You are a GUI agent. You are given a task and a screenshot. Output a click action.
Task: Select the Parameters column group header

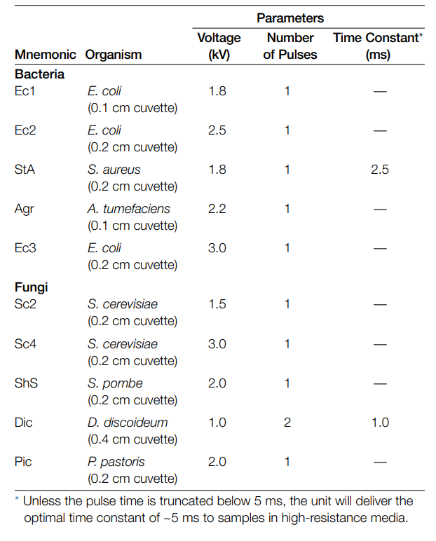pos(290,18)
